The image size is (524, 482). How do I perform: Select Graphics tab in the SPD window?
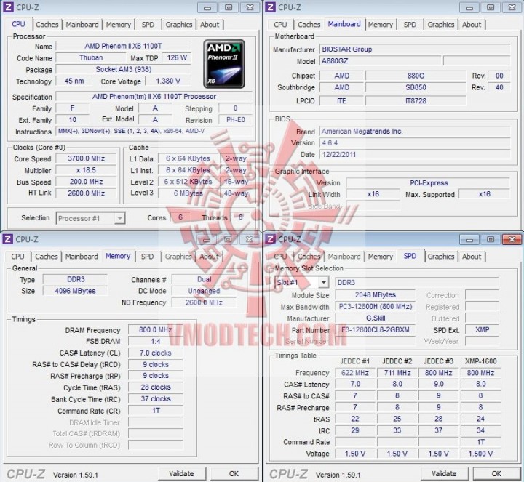441,257
